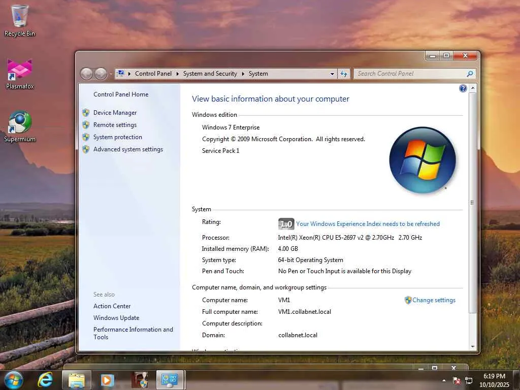Click shield icon beside Advanced system settings
520x390 pixels.
pyautogui.click(x=86, y=149)
